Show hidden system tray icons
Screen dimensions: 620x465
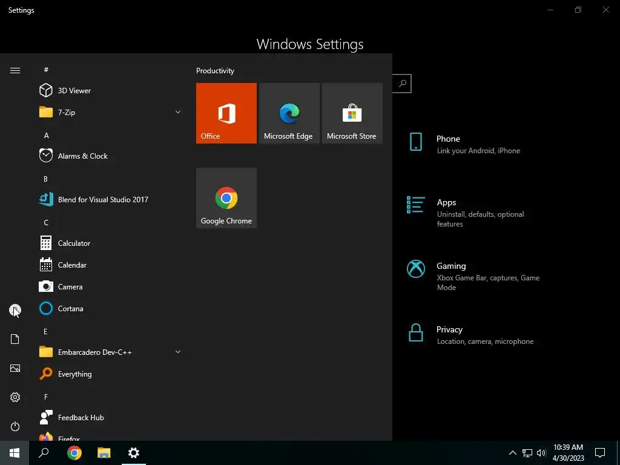[x=512, y=453]
